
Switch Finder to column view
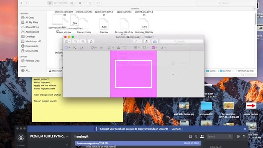click(x=60, y=3)
